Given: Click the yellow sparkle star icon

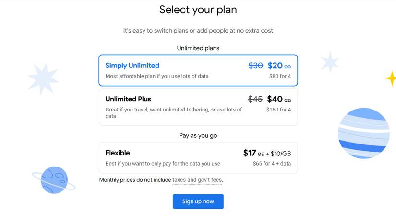Looking at the screenshot, I should [x=391, y=78].
